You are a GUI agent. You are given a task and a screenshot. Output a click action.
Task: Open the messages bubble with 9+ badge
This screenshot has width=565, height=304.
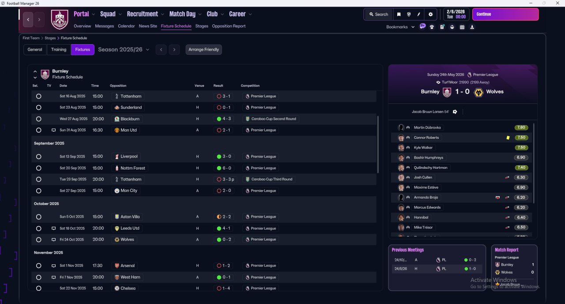[x=422, y=27]
